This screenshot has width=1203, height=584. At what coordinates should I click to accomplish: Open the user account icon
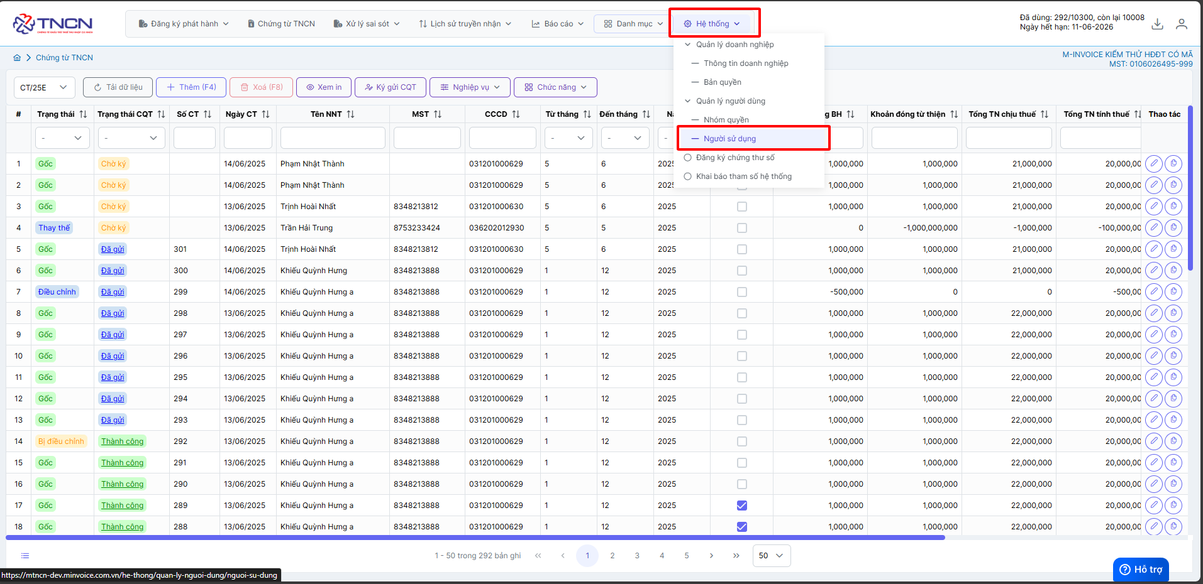[x=1182, y=24]
